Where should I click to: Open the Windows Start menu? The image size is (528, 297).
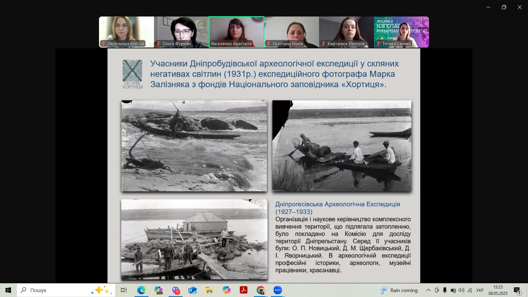point(8,290)
